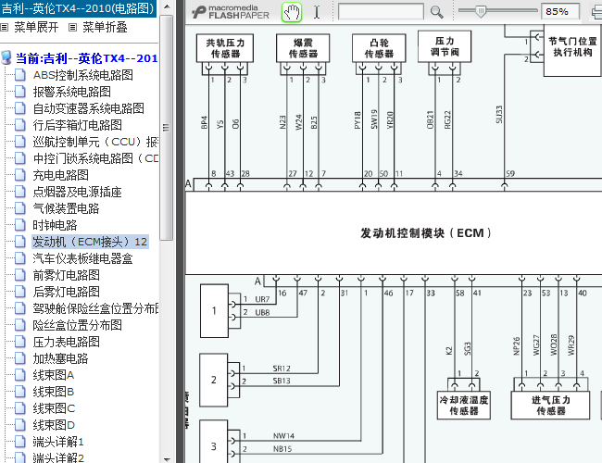This screenshot has height=463, width=602.
Task: Click the 共轨压力传感器 box
Action: pos(225,48)
